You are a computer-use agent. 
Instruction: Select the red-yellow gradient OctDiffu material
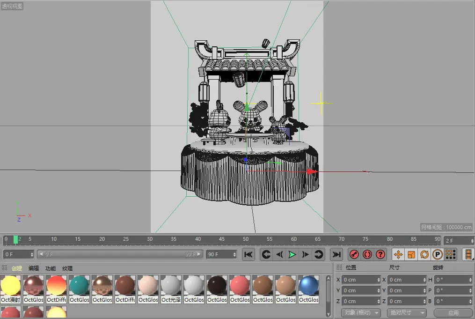click(x=56, y=289)
